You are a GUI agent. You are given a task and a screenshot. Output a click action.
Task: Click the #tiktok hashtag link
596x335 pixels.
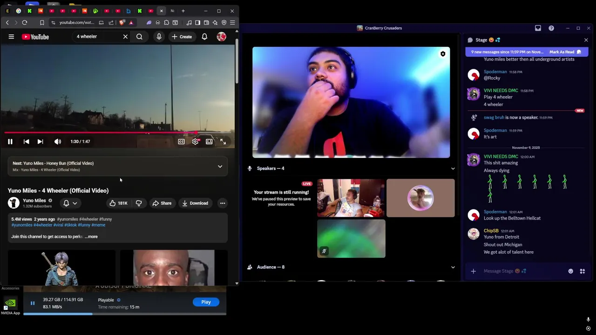coord(70,225)
